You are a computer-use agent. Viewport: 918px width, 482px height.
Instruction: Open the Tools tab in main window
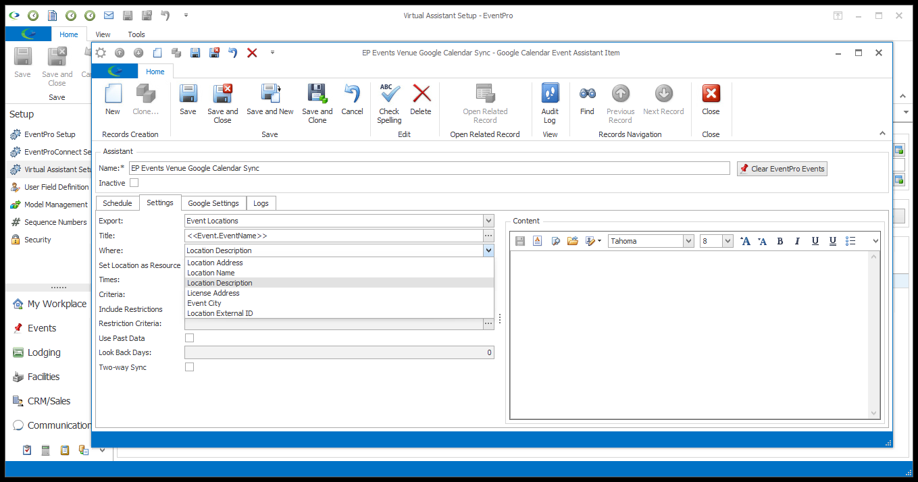136,34
